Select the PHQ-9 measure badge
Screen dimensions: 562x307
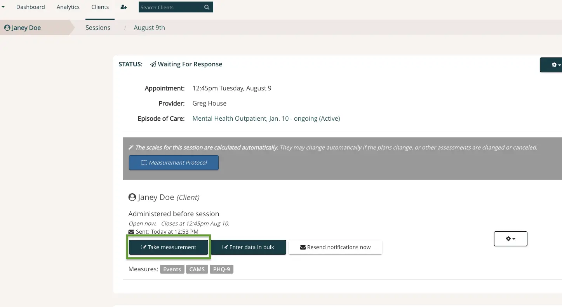click(x=221, y=269)
